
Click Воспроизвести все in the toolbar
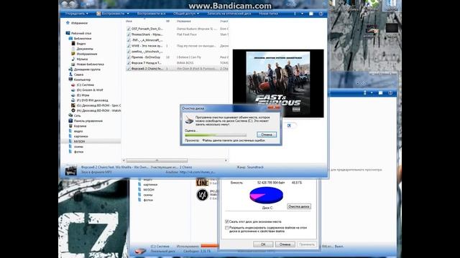point(151,14)
